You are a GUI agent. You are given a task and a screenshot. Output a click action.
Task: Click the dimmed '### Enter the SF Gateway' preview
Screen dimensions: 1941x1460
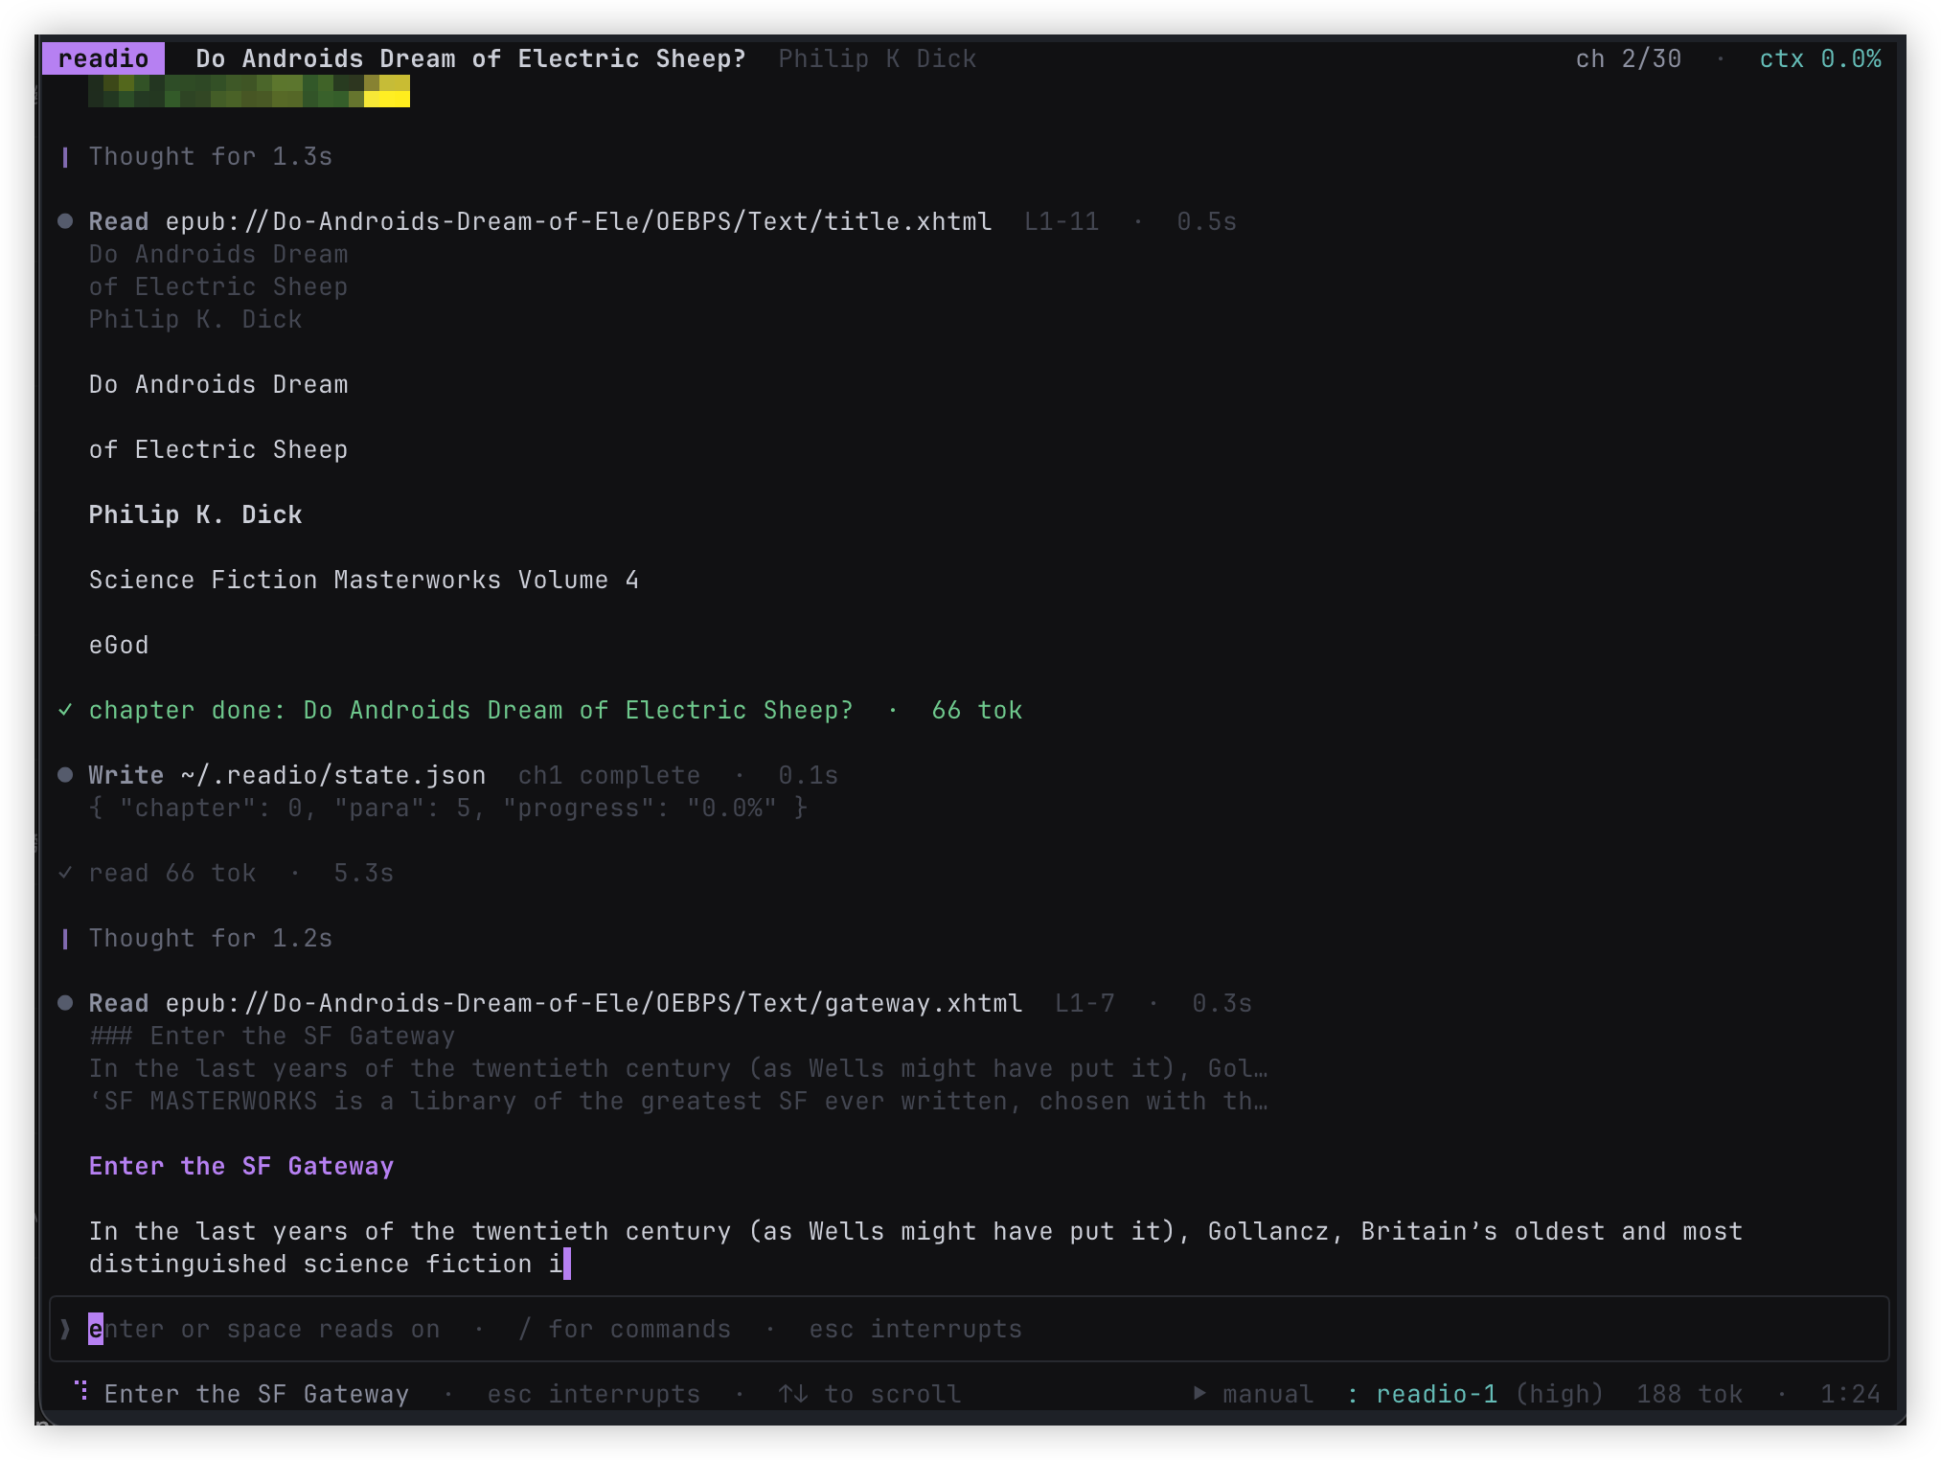[271, 1036]
